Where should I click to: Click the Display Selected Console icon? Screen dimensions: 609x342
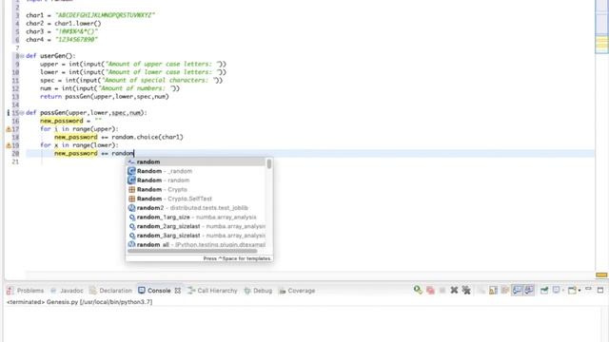[556, 290]
